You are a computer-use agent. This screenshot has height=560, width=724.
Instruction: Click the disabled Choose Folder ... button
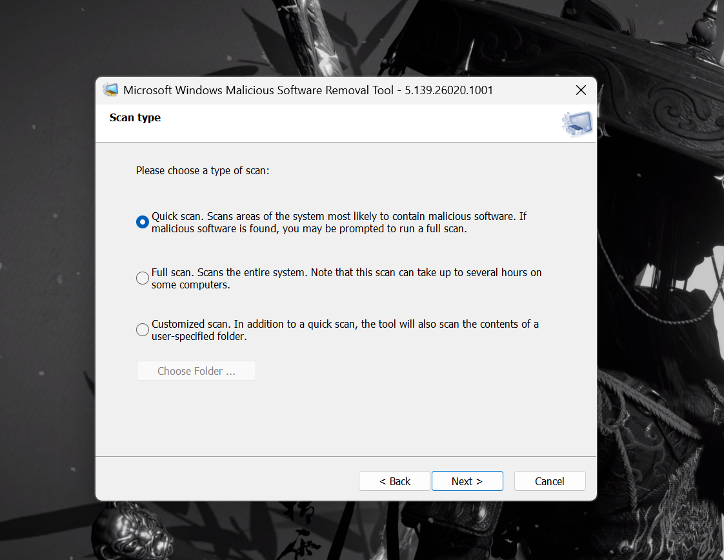196,371
